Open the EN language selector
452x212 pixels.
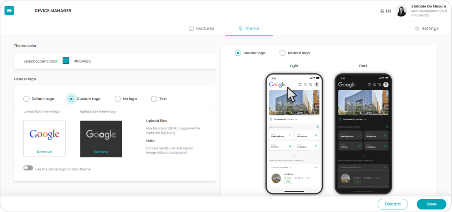(x=386, y=11)
